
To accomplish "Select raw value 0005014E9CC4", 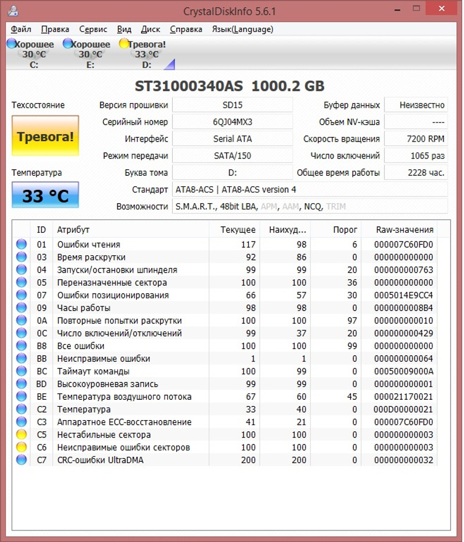I will 404,295.
